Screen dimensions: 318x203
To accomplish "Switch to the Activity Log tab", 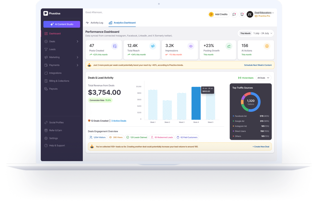I will (x=94, y=23).
